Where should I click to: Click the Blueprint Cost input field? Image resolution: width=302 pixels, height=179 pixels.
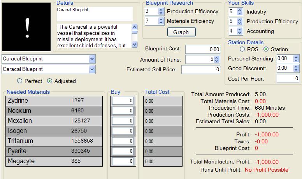[203, 50]
